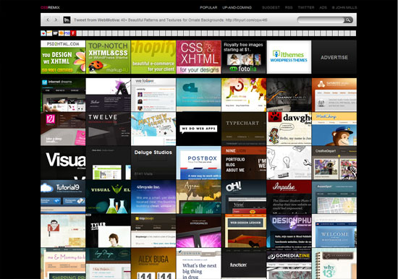Open the iThemes WordPress Themes ad
The height and width of the screenshot is (279, 398).
pos(289,57)
